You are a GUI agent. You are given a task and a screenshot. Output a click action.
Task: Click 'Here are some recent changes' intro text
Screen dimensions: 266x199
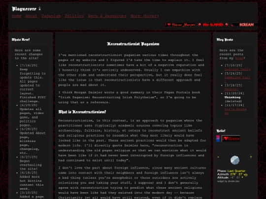(x=29, y=54)
